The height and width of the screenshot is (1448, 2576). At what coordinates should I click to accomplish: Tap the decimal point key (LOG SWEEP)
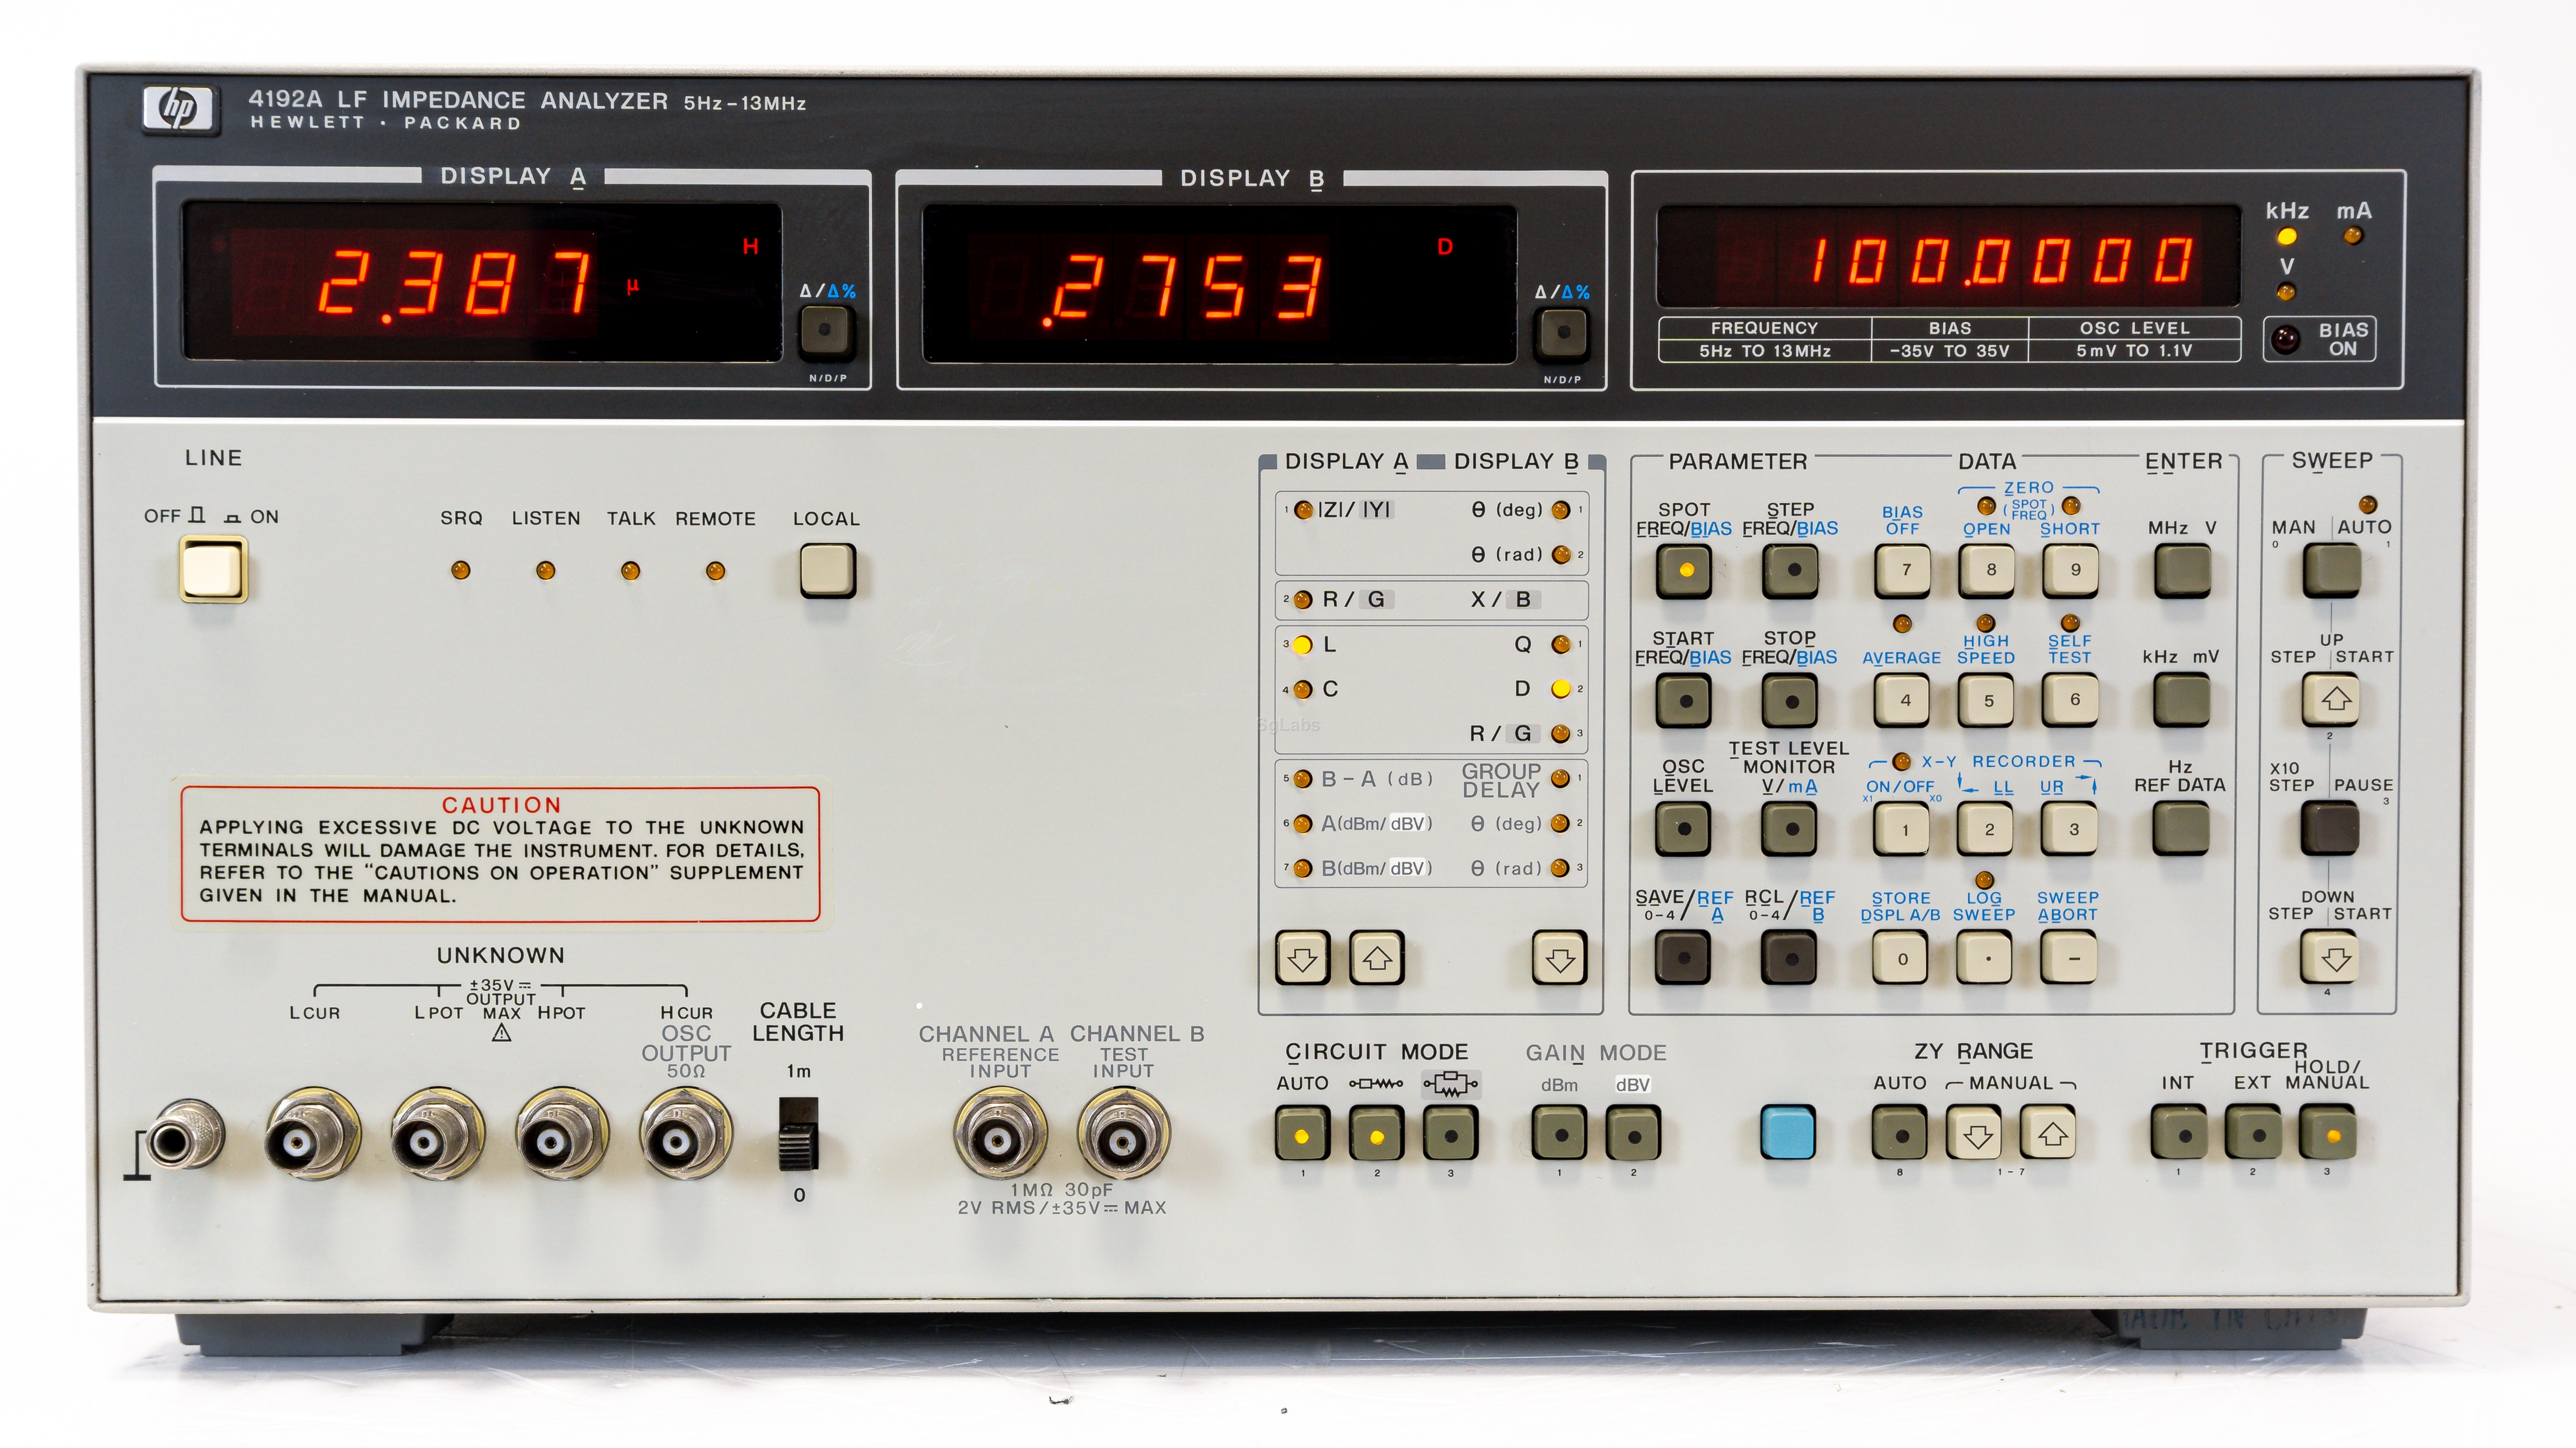click(x=1986, y=957)
